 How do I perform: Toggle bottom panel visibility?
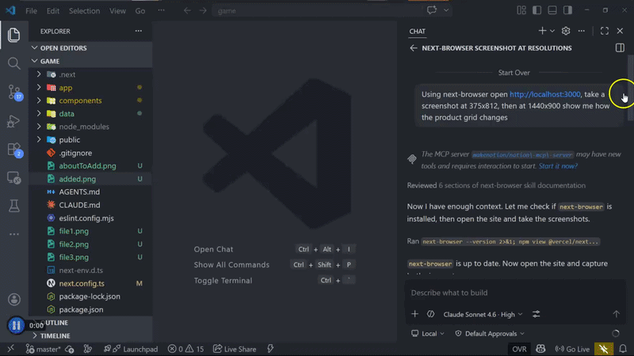pos(552,10)
